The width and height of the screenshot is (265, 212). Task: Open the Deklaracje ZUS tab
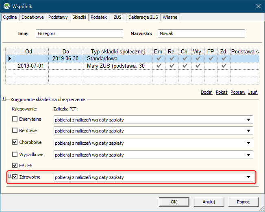tap(143, 17)
